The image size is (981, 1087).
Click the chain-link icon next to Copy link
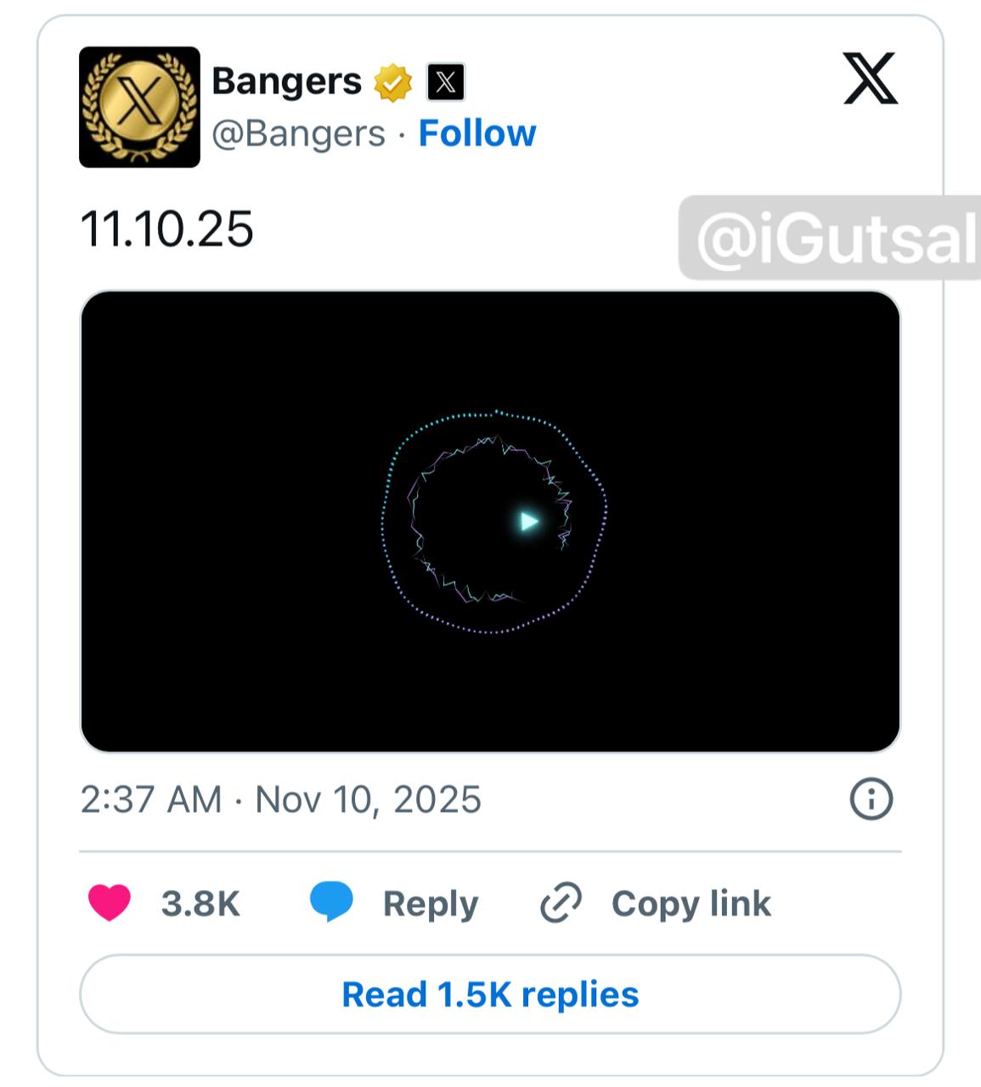(562, 903)
